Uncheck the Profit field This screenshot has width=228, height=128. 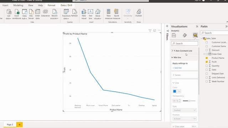(x=207, y=62)
